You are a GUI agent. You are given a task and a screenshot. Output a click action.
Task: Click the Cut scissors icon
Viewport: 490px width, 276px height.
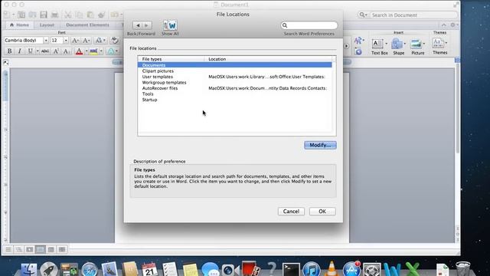coord(68,15)
